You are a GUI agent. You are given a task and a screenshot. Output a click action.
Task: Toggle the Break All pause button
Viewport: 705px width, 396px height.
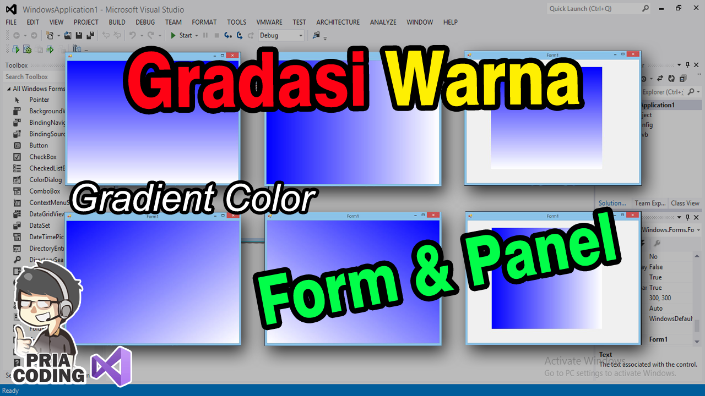point(204,35)
